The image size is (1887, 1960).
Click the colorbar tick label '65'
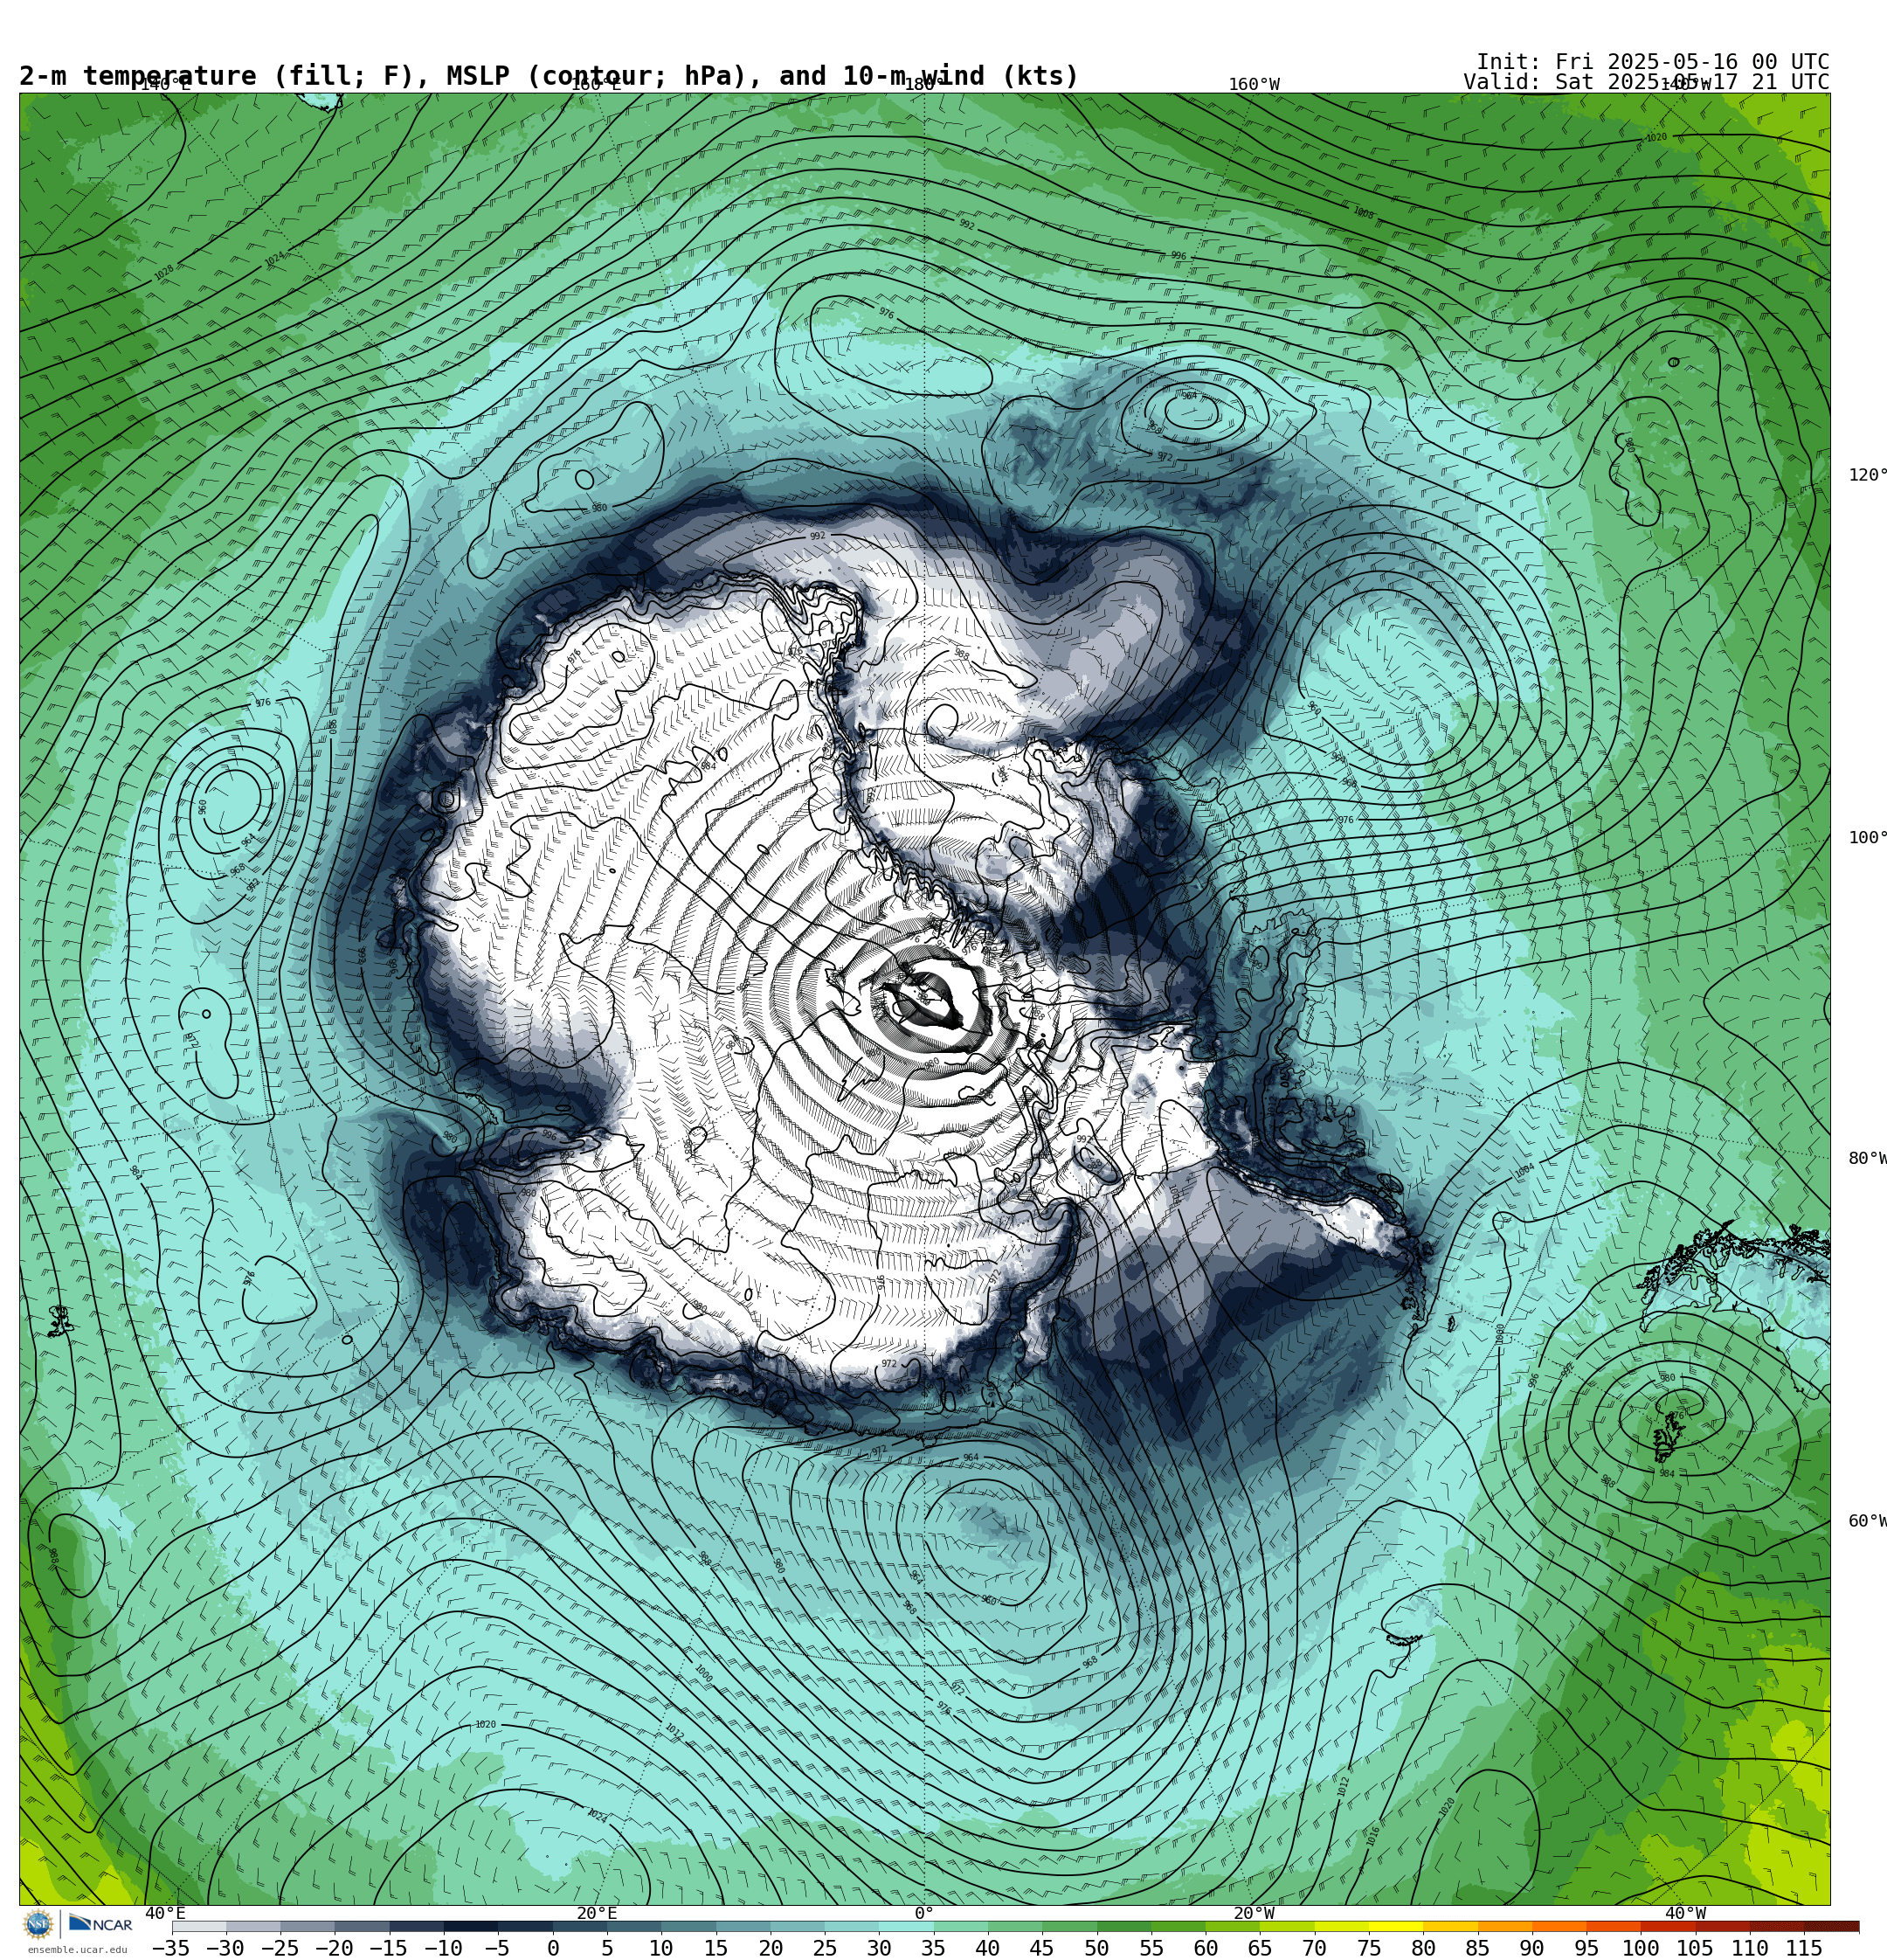(1260, 1948)
